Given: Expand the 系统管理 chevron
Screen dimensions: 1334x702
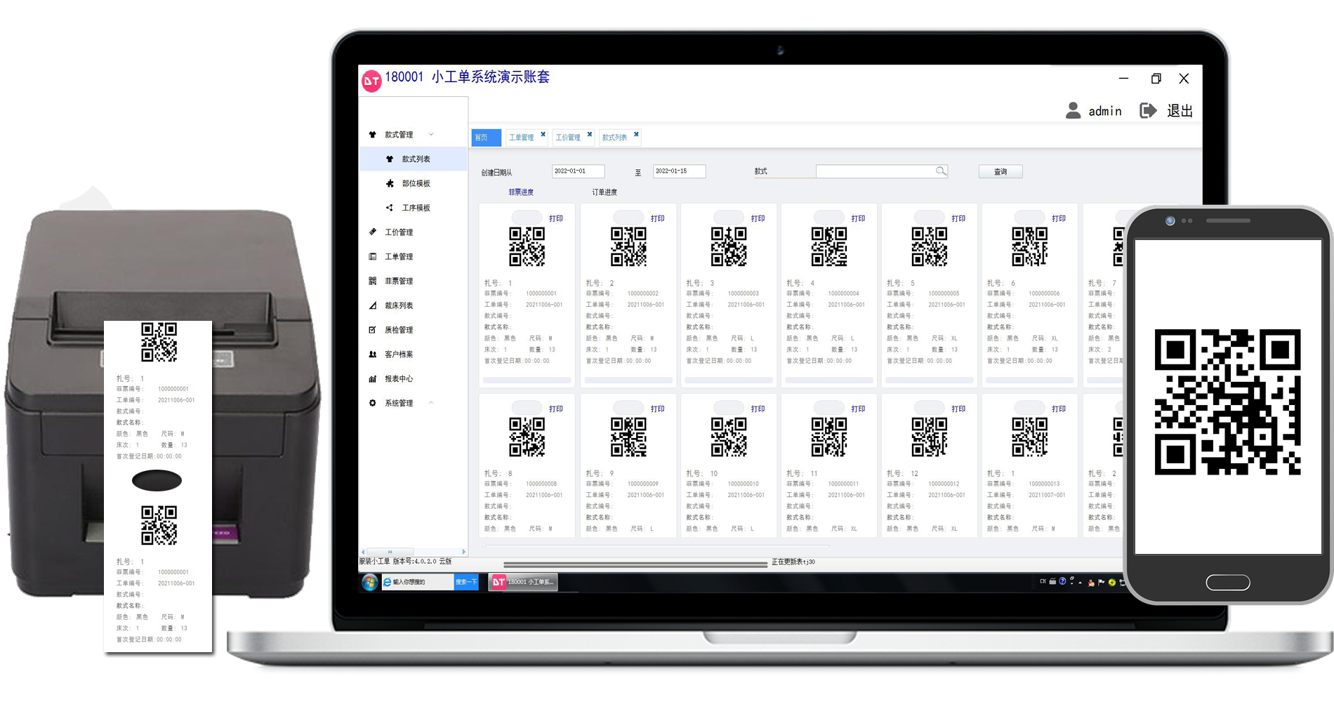Looking at the screenshot, I should click(431, 403).
